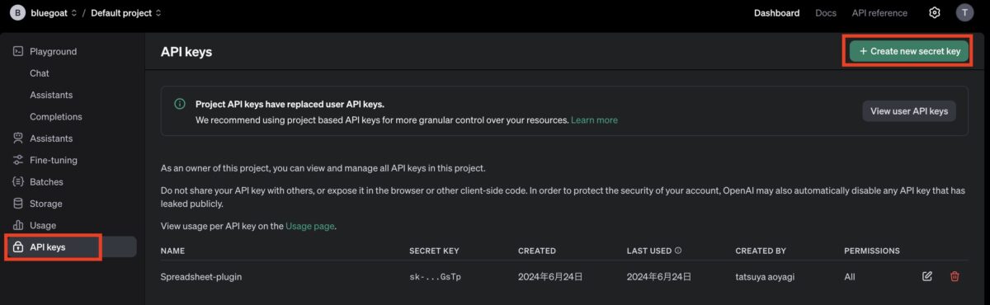
Task: Click the SECRET KEY column header
Action: pos(434,251)
